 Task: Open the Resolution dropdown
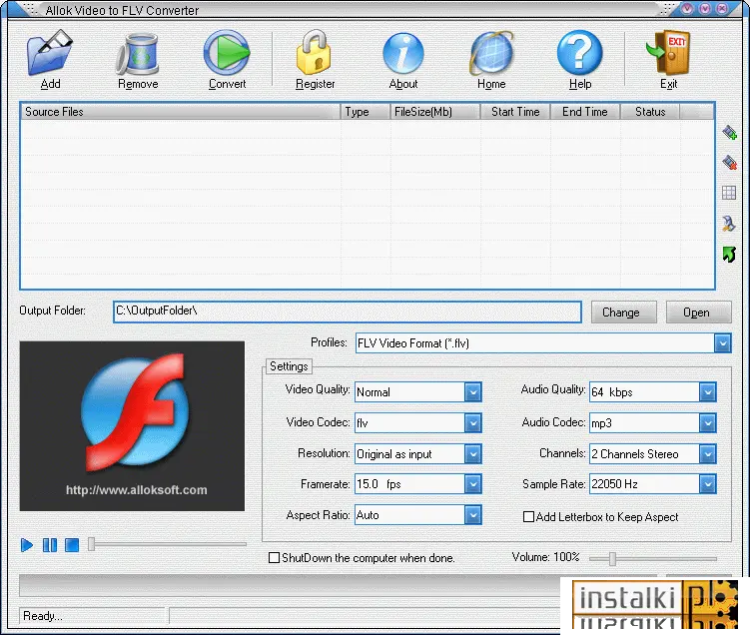click(x=472, y=454)
